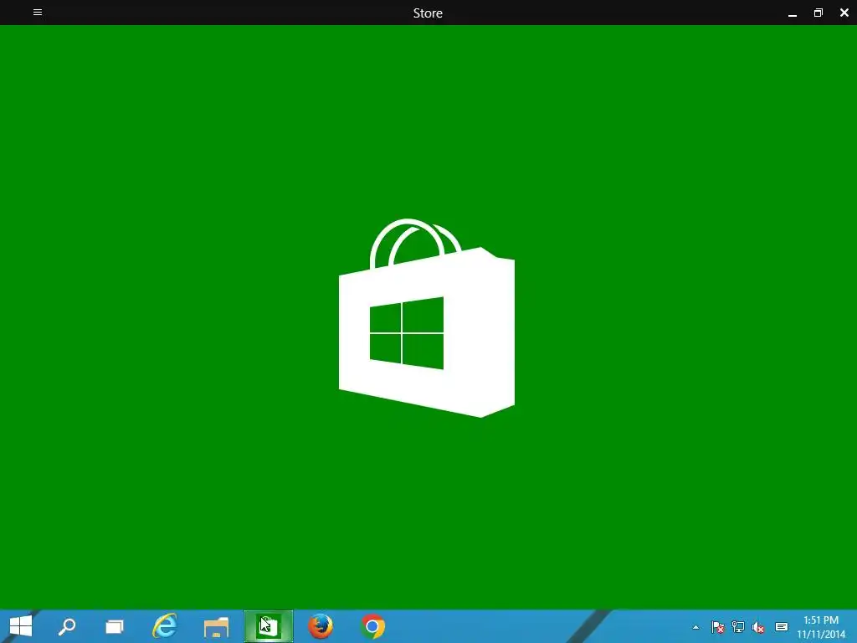Open the taskbar Search magnifier
Viewport: 857px width, 643px height.
[67, 626]
